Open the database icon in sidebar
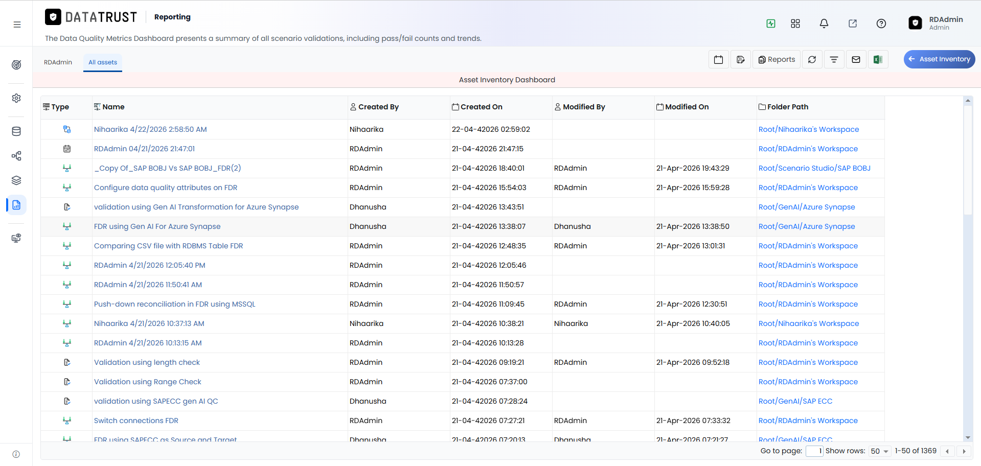981x466 pixels. (x=16, y=131)
